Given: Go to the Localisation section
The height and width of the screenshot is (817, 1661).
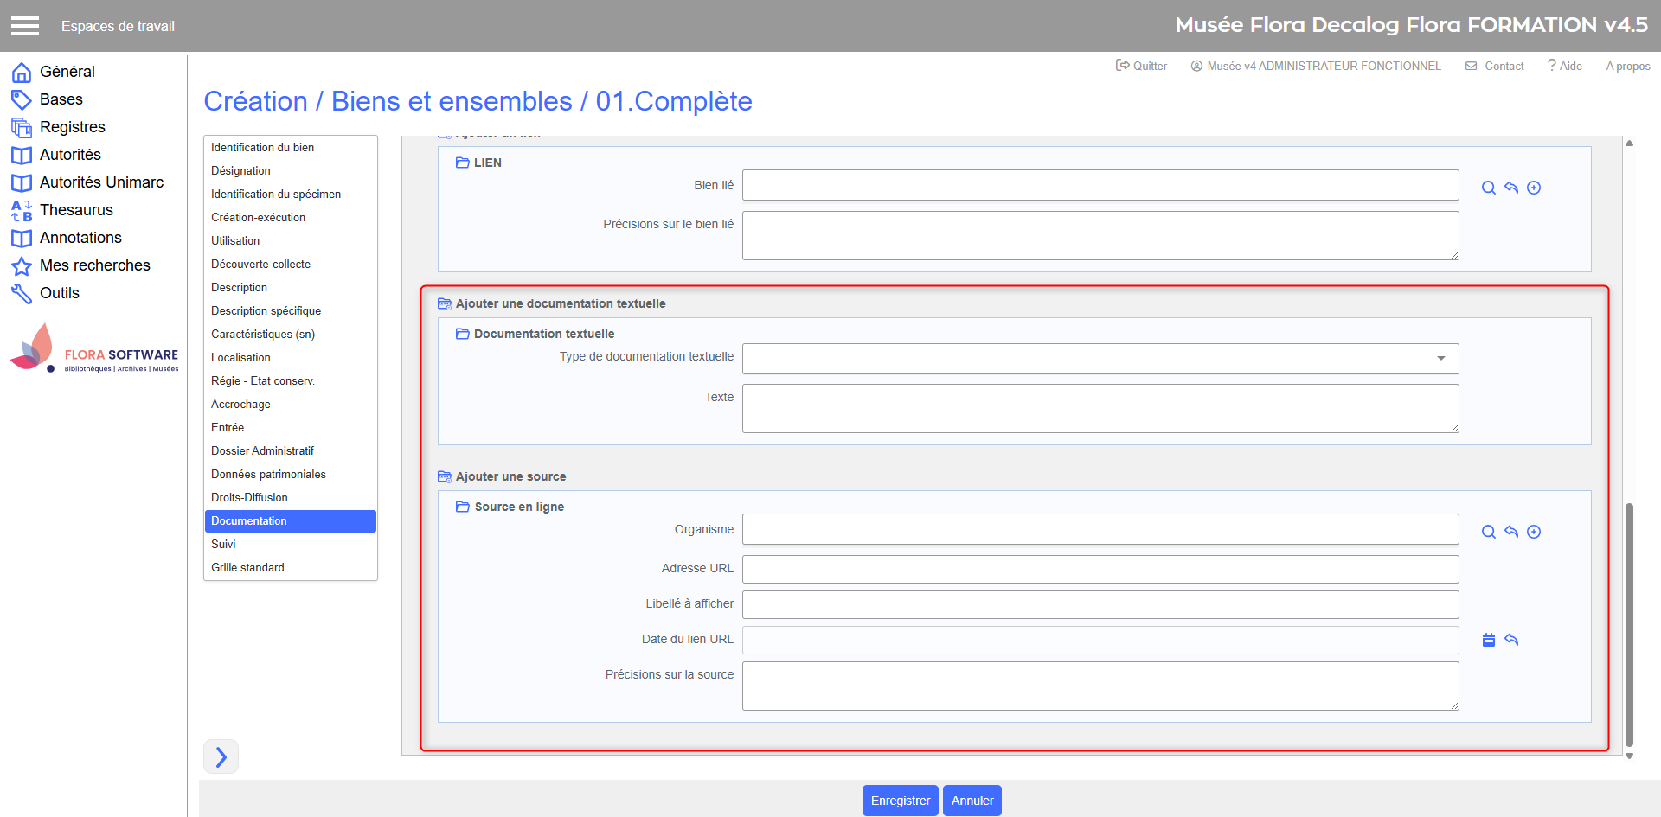Looking at the screenshot, I should click(x=240, y=357).
